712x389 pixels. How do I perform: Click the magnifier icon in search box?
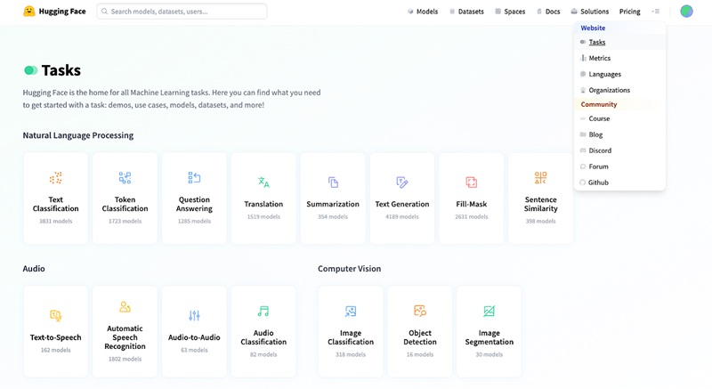(104, 12)
